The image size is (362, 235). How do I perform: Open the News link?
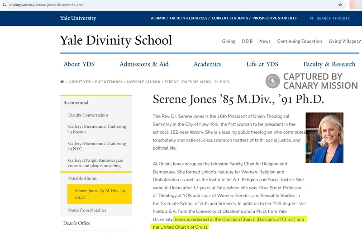(265, 41)
